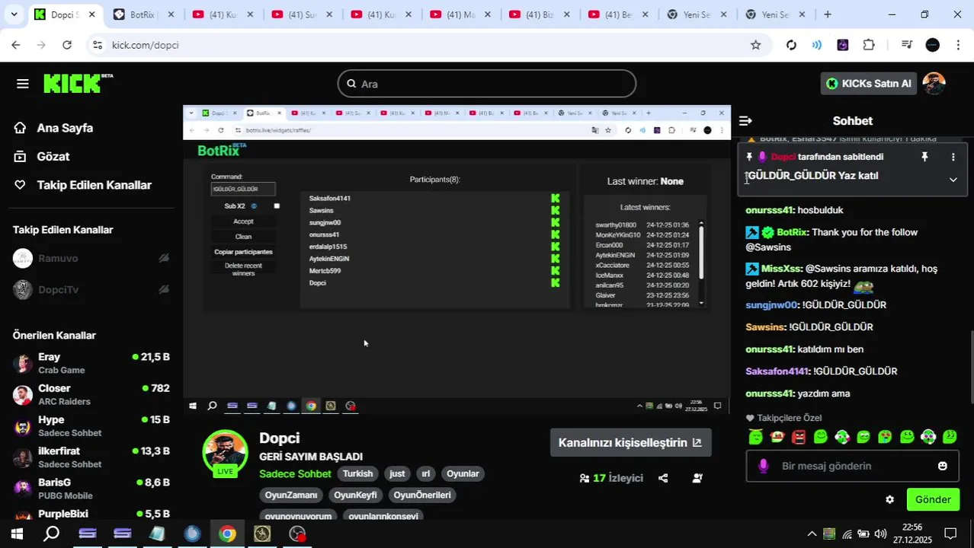The image size is (974, 548).
Task: Send the message with Gönder button
Action: click(933, 499)
